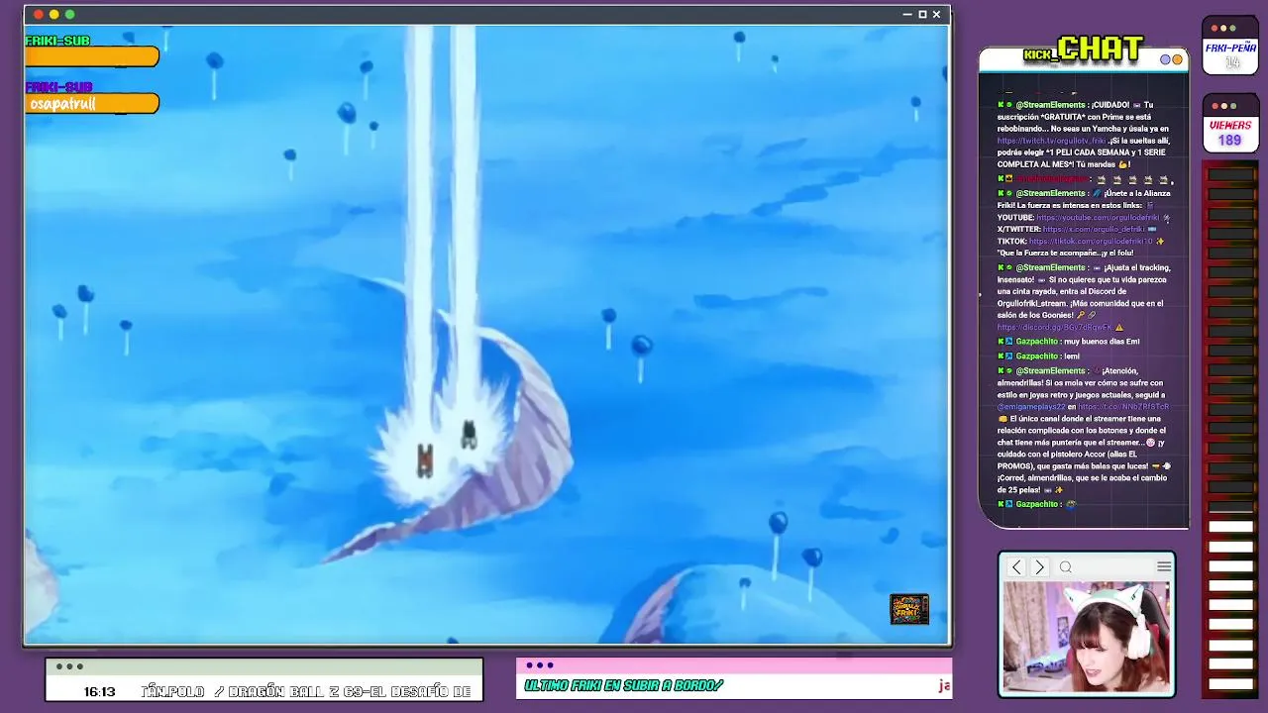
Task: Maximize the video window with square icon
Action: point(922,14)
